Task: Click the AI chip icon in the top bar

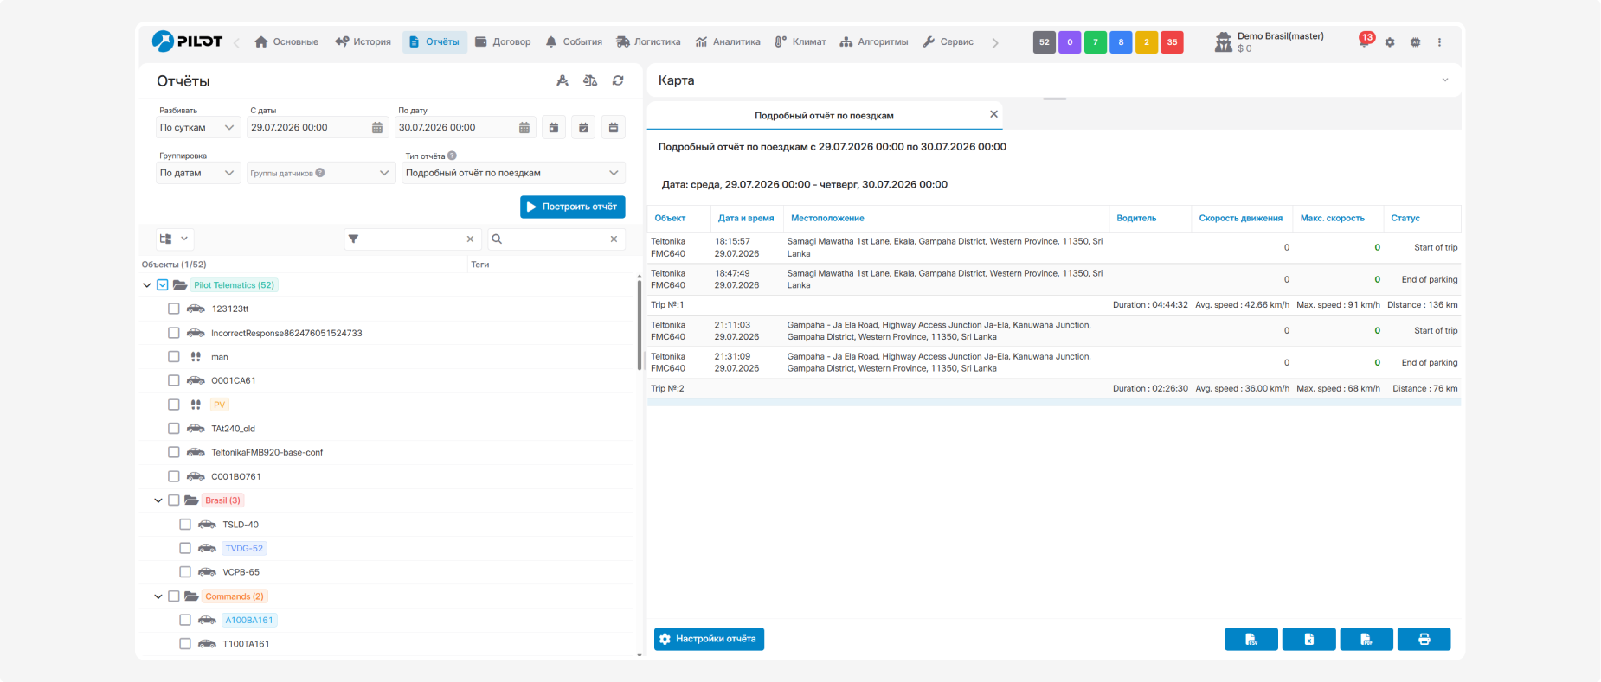Action: (1416, 42)
